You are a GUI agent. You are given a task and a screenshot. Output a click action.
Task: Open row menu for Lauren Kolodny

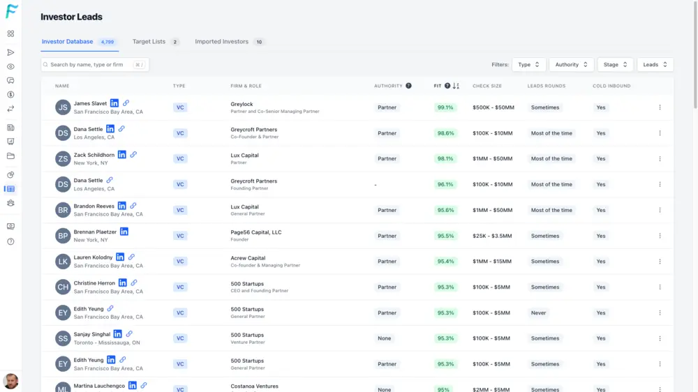(660, 262)
